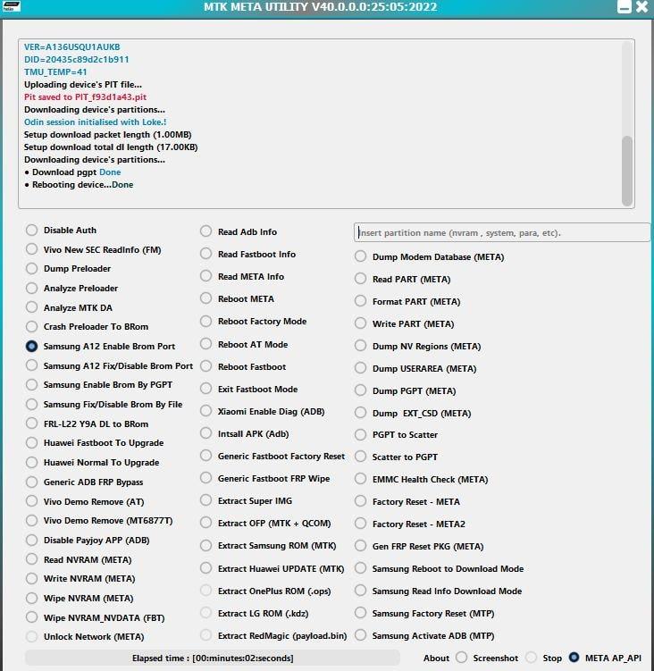Select Generic ADB FRP Bypass
This screenshot has width=654, height=671.
31,482
